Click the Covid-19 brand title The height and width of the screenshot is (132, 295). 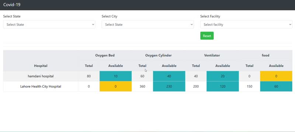(x=12, y=5)
